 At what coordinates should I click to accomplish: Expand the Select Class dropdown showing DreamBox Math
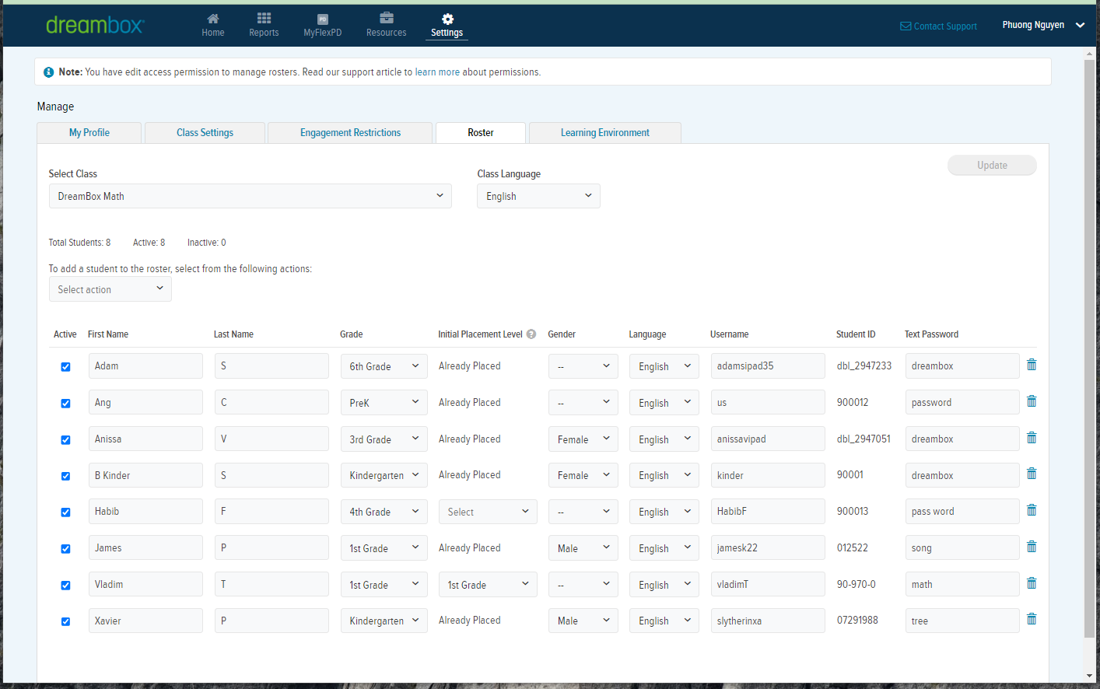point(250,196)
